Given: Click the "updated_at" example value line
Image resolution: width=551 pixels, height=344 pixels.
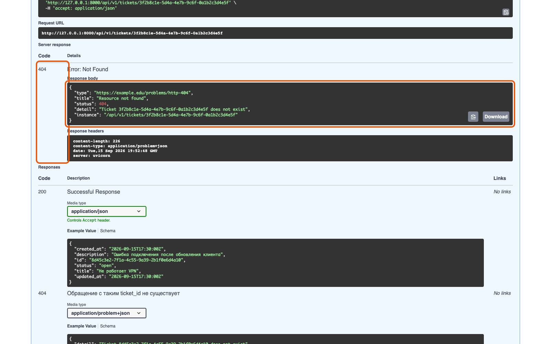Looking at the screenshot, I should click(x=119, y=277).
